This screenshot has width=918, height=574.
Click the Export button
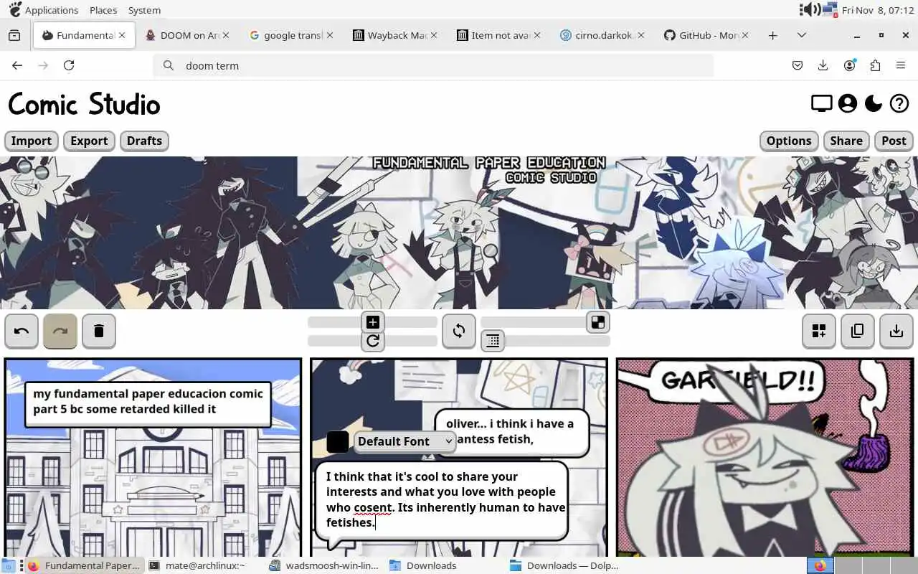coord(89,141)
